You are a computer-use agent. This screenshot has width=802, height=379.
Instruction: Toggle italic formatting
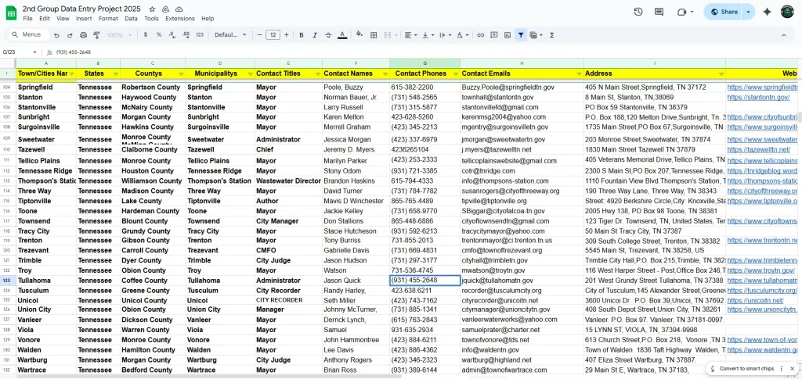(x=315, y=35)
